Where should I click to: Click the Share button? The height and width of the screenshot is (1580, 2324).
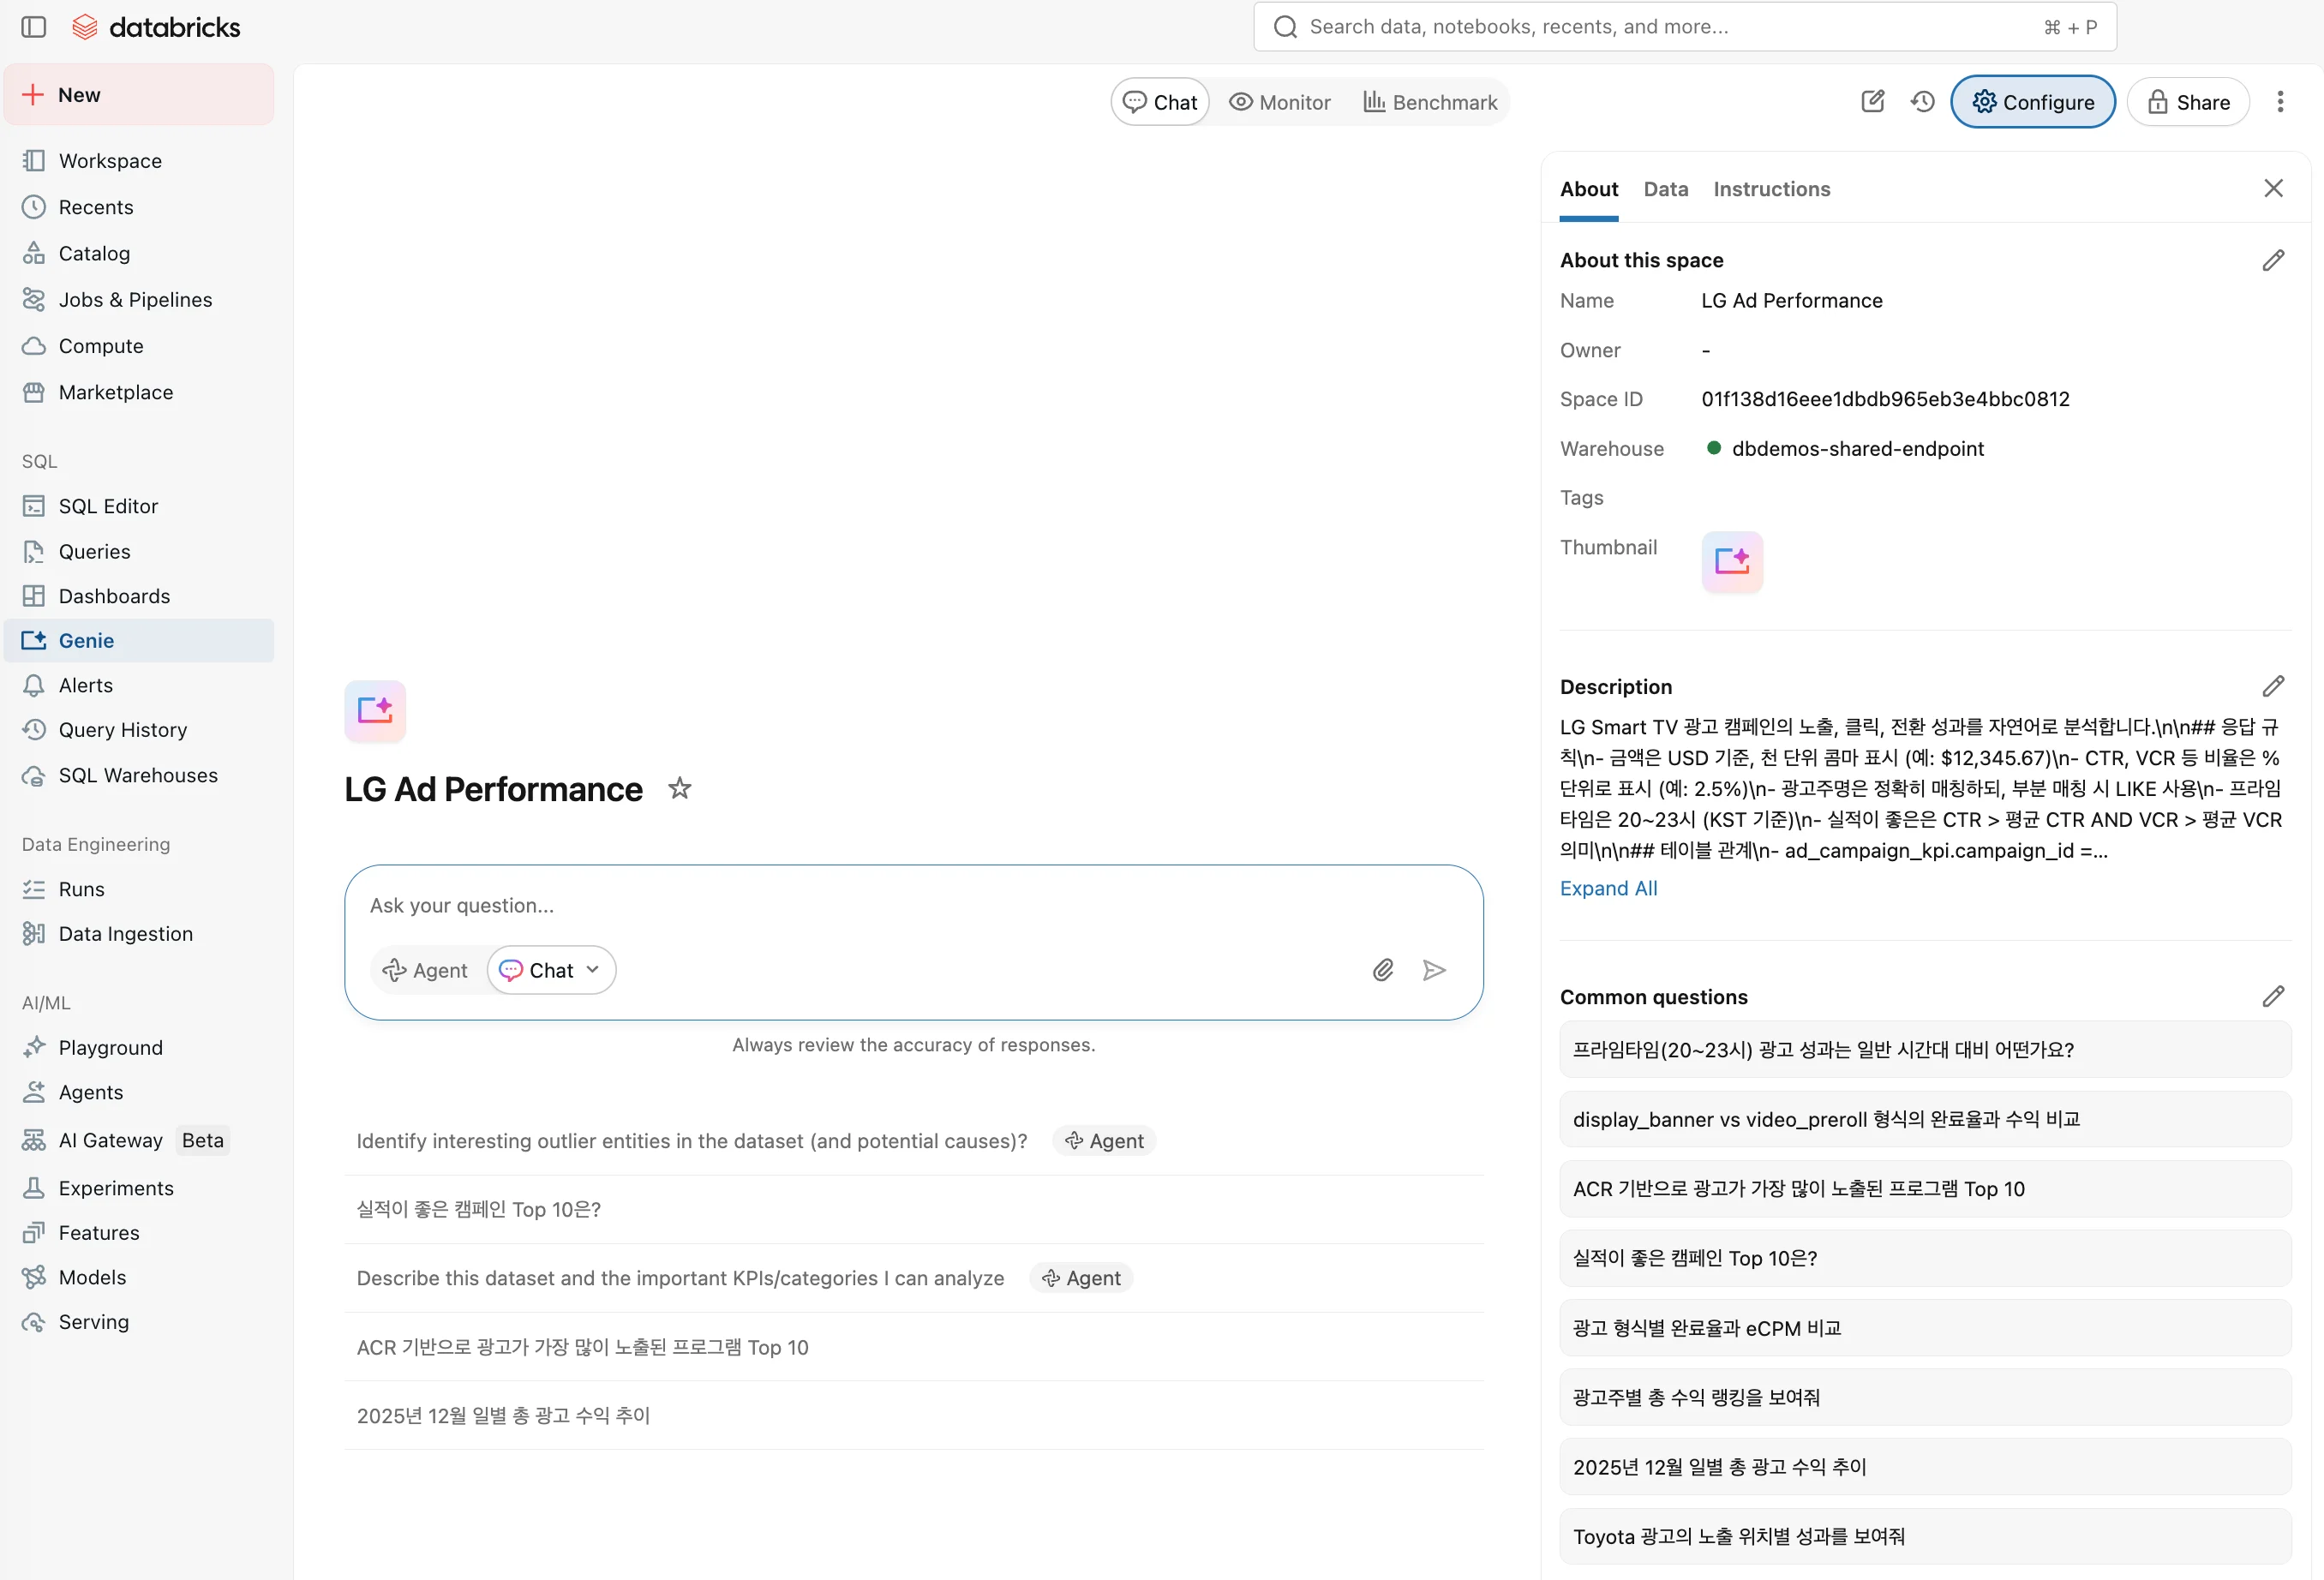point(2188,102)
